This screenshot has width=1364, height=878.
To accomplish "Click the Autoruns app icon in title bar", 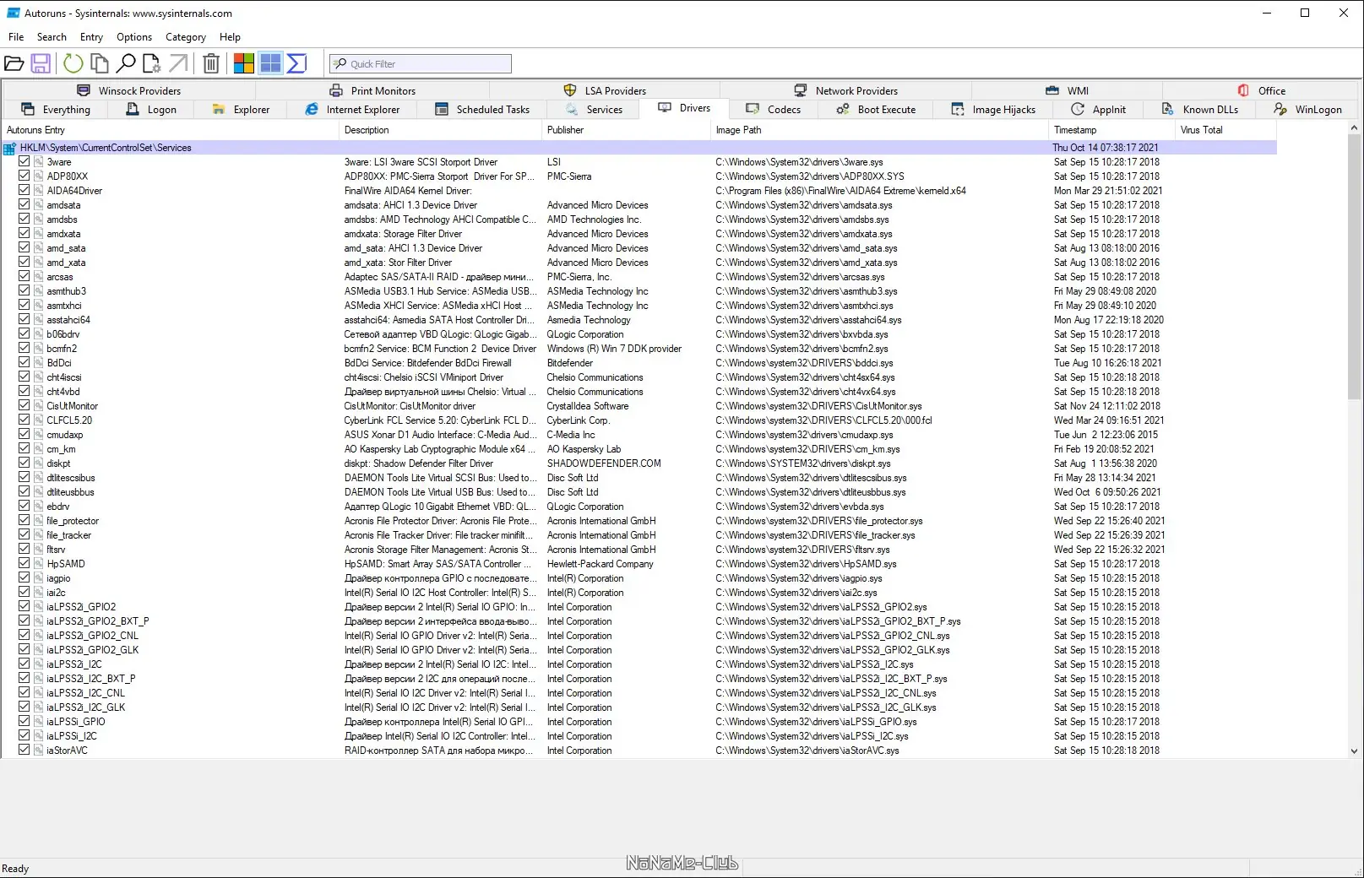I will click(x=14, y=13).
